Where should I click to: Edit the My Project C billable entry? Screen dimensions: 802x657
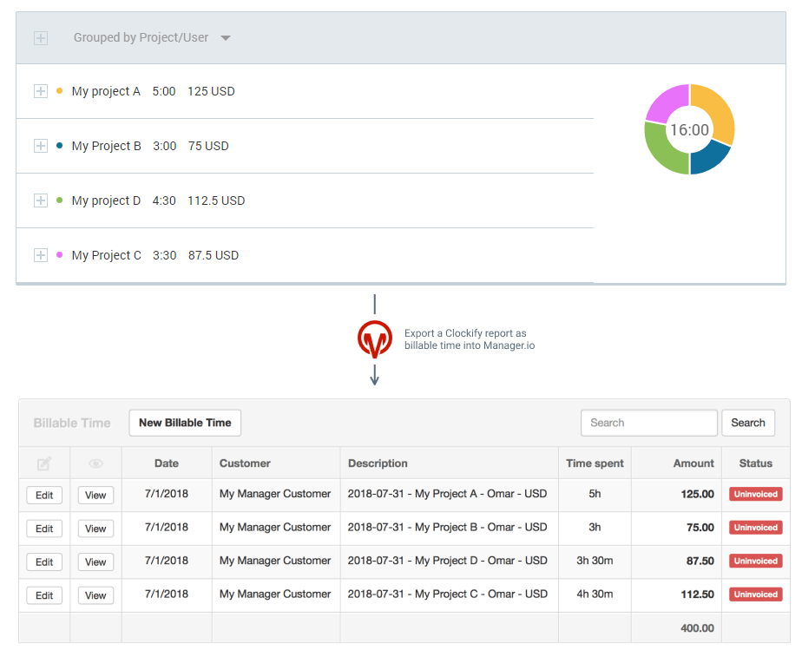point(44,595)
